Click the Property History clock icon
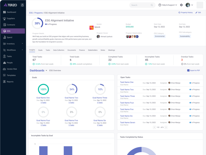Image resolution: width=206 pixels, height=155 pixels. (x=179, y=12)
